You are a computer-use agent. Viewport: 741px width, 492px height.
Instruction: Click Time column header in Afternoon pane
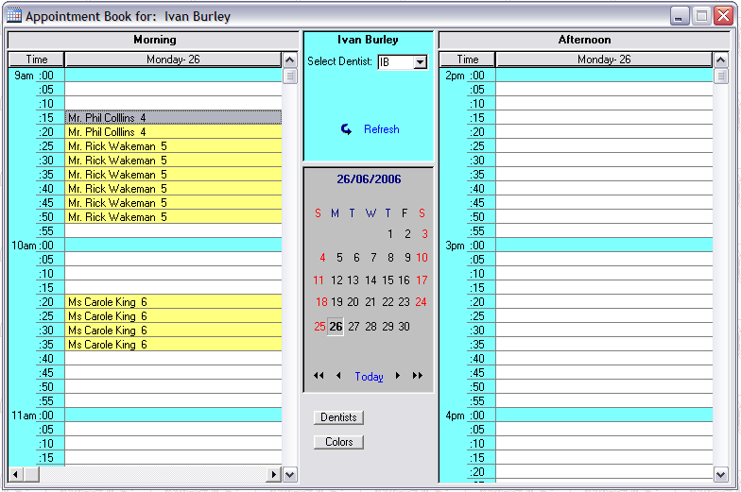click(467, 59)
